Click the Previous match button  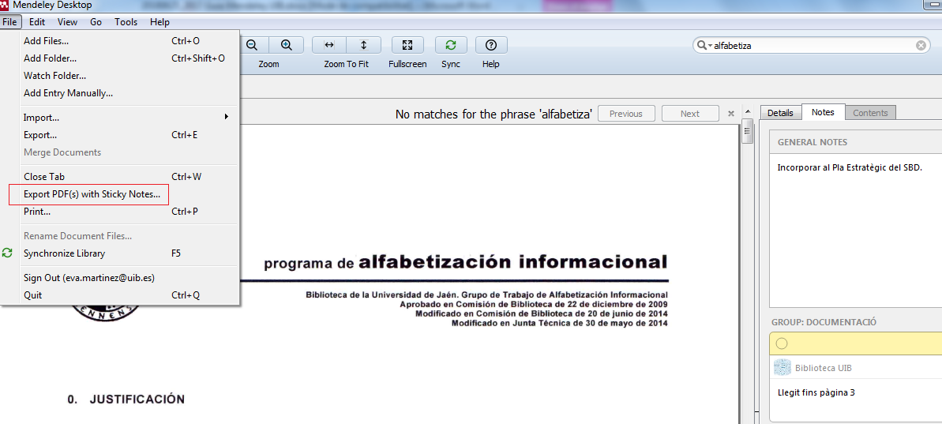point(626,114)
